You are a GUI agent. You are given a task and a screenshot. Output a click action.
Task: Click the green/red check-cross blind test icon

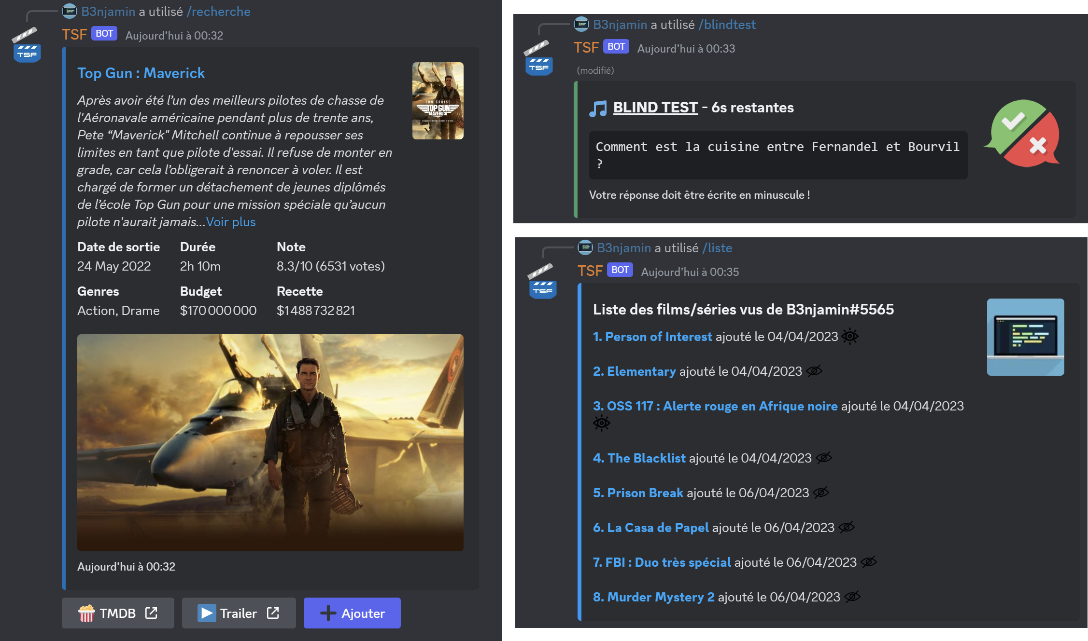click(1021, 134)
